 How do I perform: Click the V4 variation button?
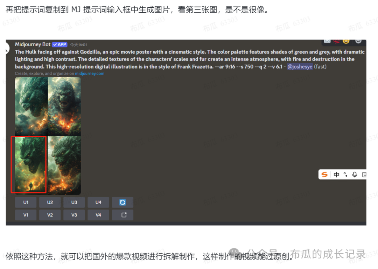click(98, 215)
